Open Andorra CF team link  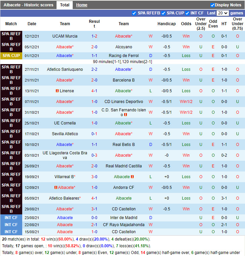tap(124, 188)
